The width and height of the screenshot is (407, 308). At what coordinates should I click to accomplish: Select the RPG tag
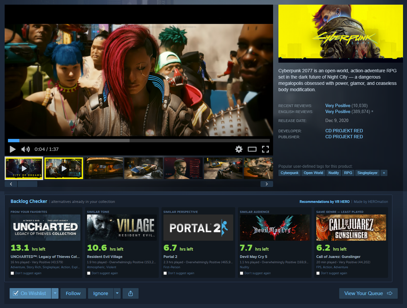[x=348, y=173]
